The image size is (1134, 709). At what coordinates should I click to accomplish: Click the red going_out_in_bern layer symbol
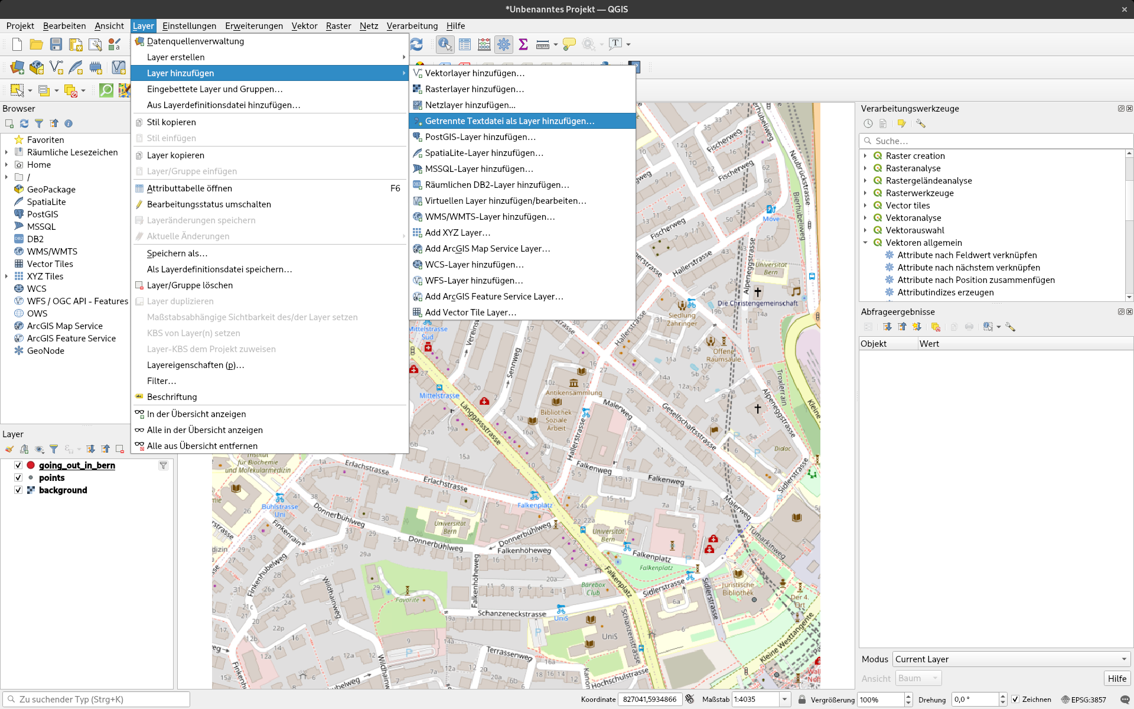(31, 465)
